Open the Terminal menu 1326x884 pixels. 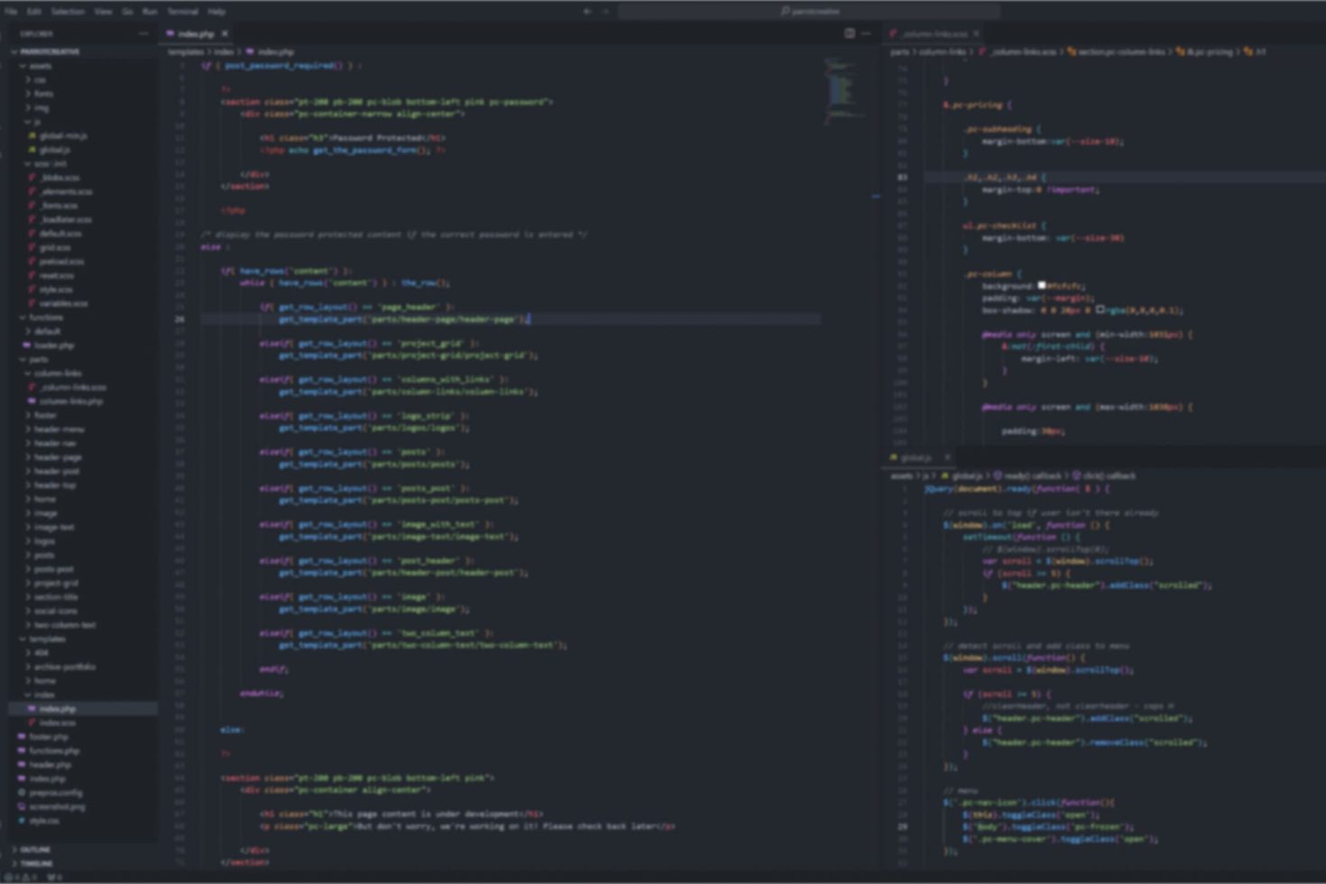[x=182, y=11]
